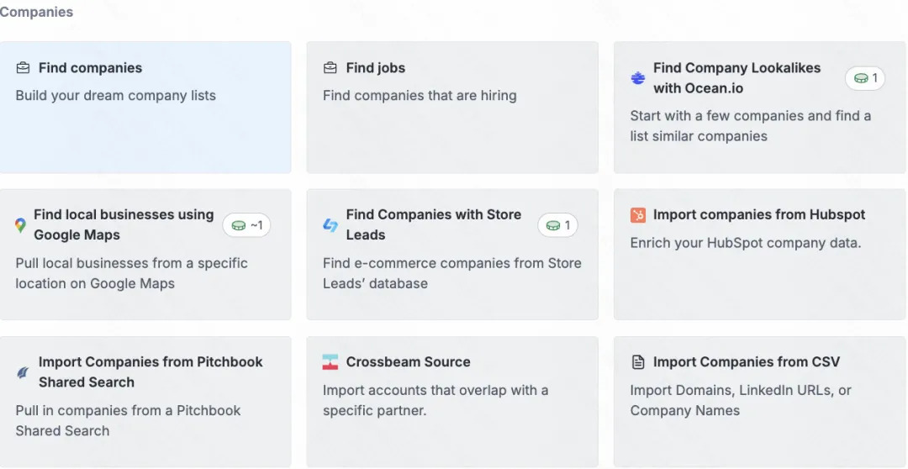The image size is (908, 469).
Task: Click the ~1 credit badge on Google Maps card
Action: tap(246, 225)
